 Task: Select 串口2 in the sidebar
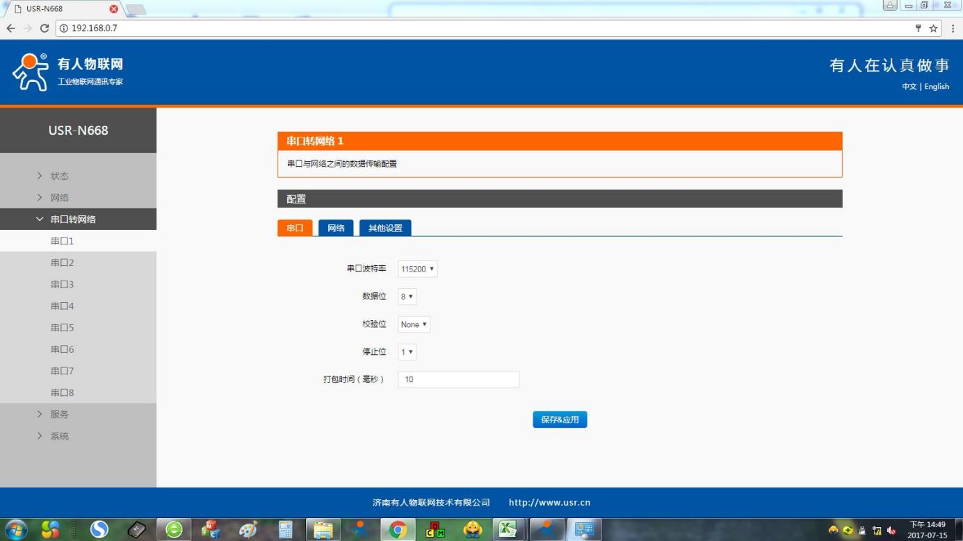pyautogui.click(x=78, y=263)
